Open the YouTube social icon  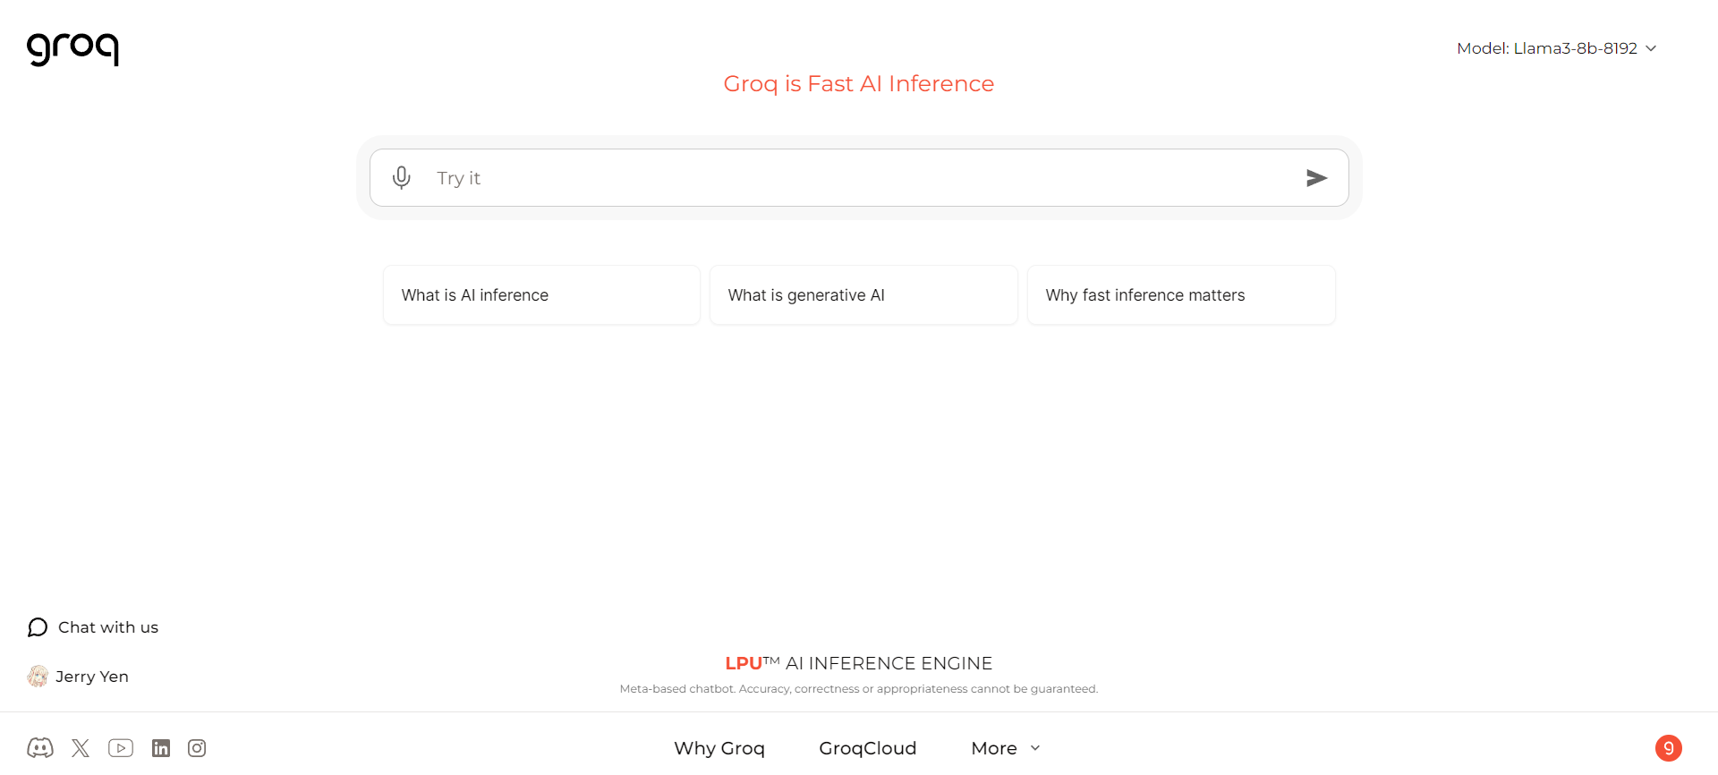(121, 748)
